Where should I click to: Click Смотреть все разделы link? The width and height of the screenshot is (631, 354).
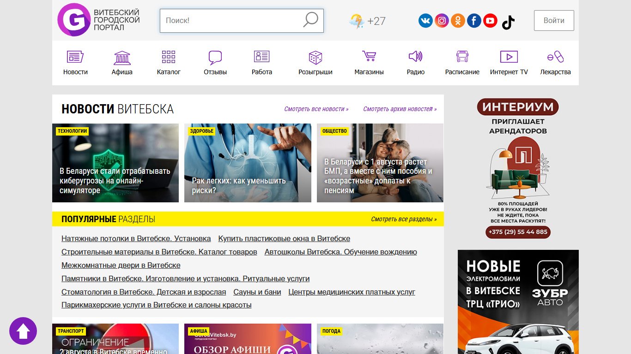(x=404, y=219)
